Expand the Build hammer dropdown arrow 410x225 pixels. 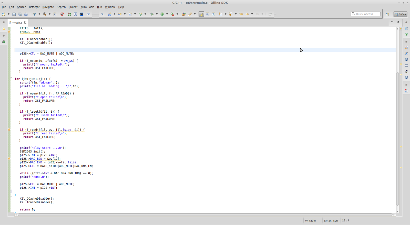[x=49, y=14]
